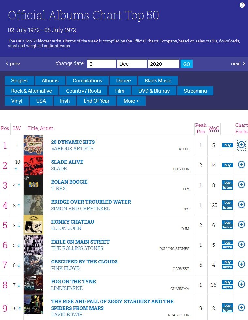
Task: Click listen for Honky Chateau
Action: 227,227
